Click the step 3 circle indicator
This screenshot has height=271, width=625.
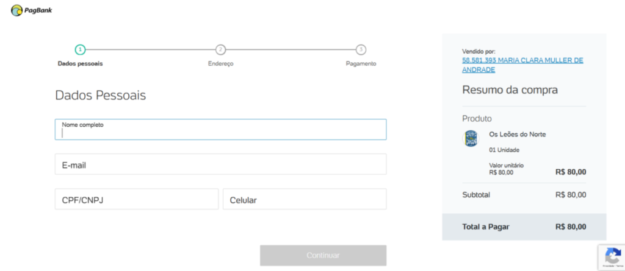tap(361, 49)
